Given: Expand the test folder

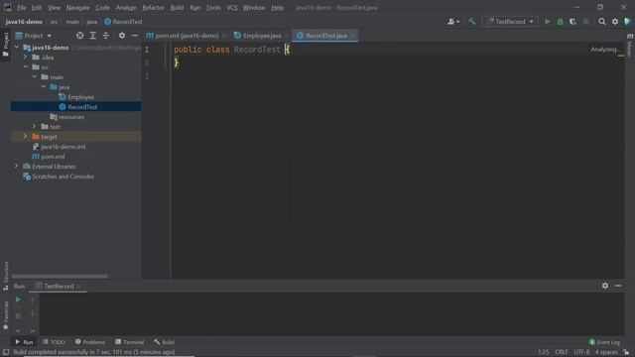Looking at the screenshot, I should coord(35,127).
